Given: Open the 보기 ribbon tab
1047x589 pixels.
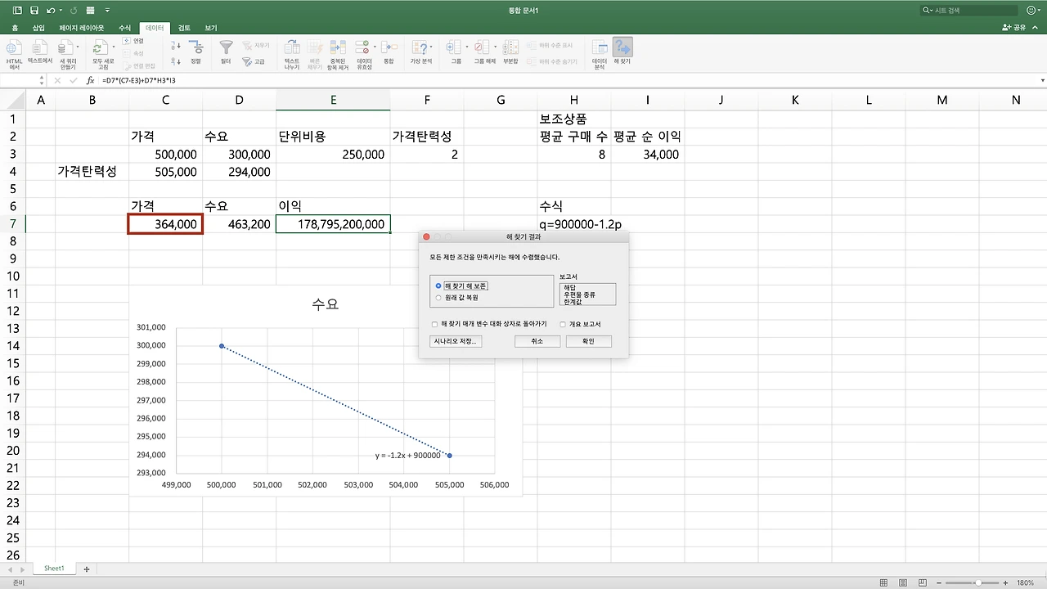Looking at the screenshot, I should (x=211, y=28).
